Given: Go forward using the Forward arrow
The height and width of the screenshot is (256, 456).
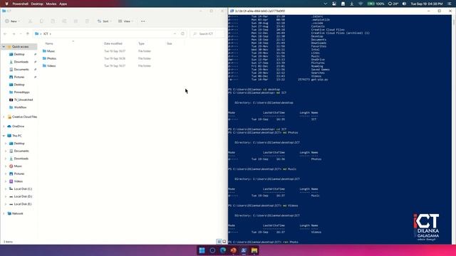Looking at the screenshot, I should (x=14, y=34).
